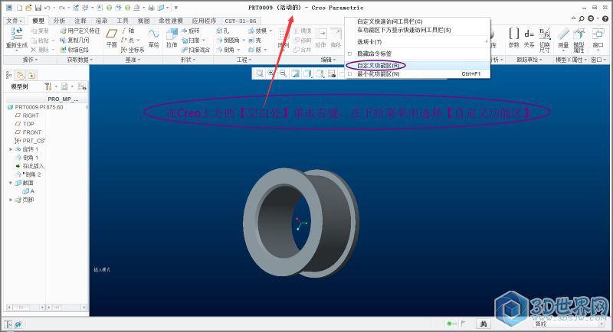
Task: Select the FRONT datum plane in model tree
Action: [x=31, y=132]
